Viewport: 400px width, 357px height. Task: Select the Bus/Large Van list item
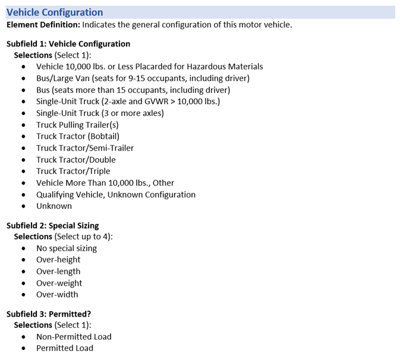(143, 78)
